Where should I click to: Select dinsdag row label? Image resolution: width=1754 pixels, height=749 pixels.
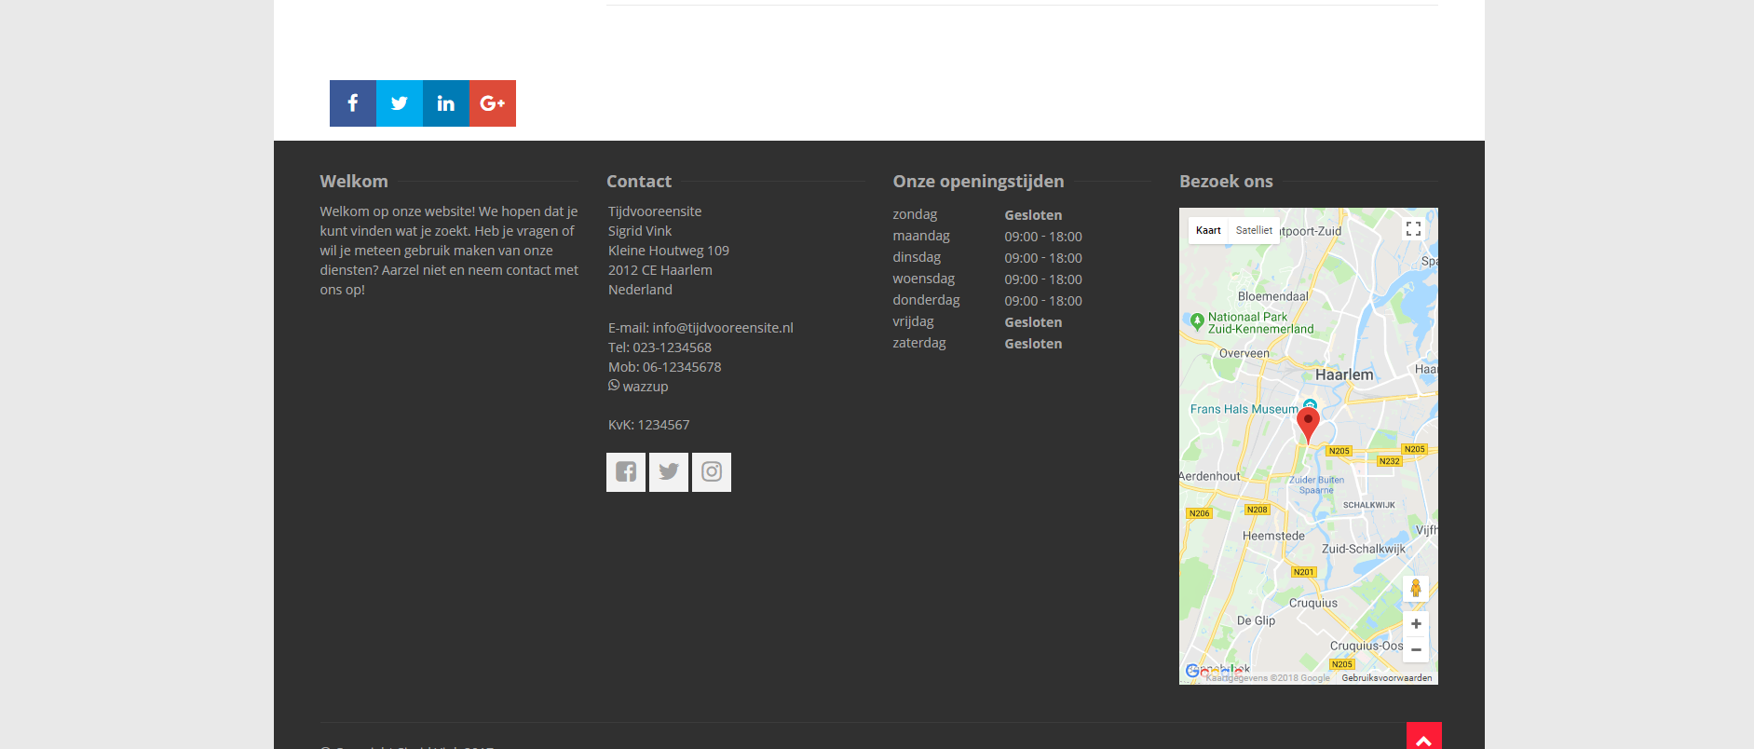tap(917, 257)
